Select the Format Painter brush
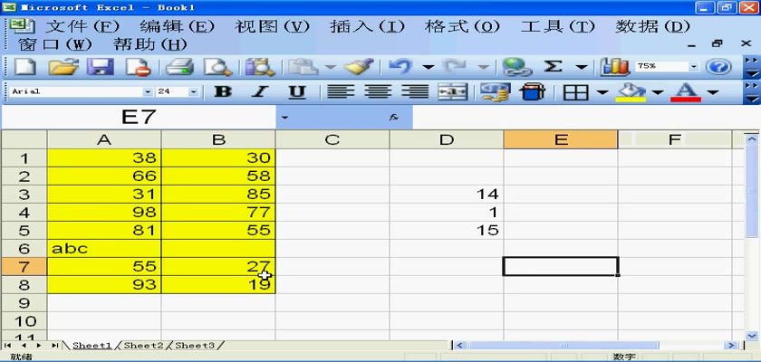Screen dimensions: 761x362 (x=360, y=67)
